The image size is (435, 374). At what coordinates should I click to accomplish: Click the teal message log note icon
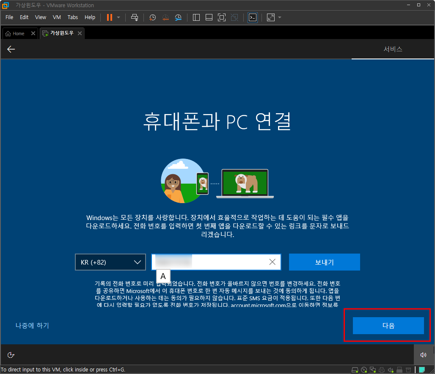[x=422, y=370]
